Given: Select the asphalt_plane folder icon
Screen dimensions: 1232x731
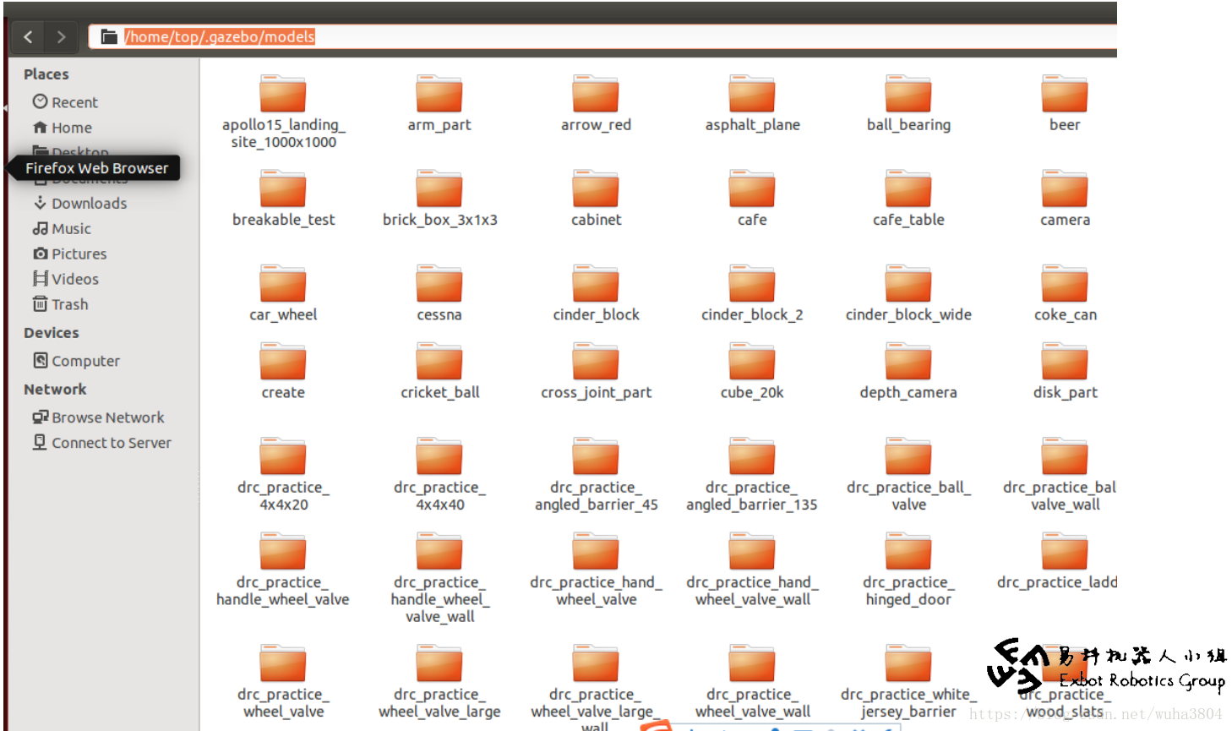Looking at the screenshot, I should coord(752,93).
